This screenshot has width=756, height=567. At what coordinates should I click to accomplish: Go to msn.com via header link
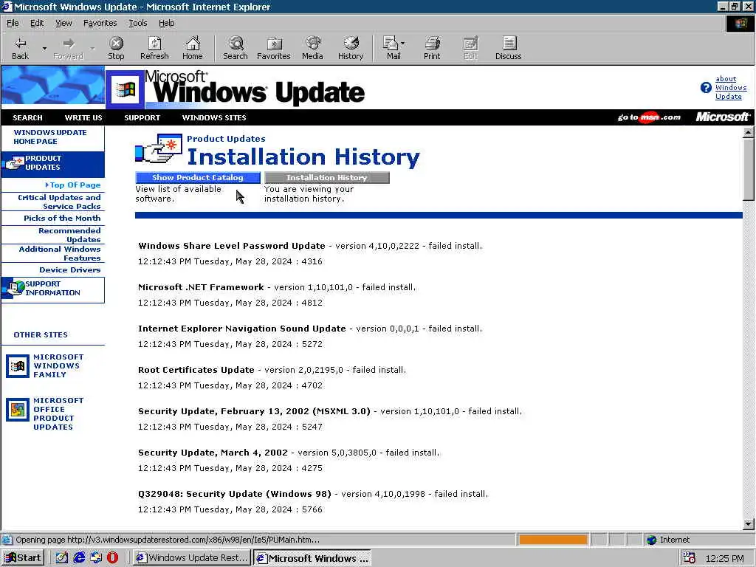pos(649,117)
